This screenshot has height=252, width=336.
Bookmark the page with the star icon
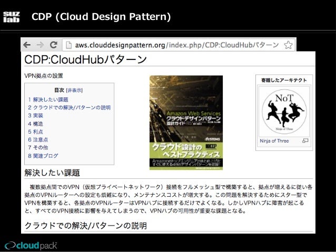[288, 45]
